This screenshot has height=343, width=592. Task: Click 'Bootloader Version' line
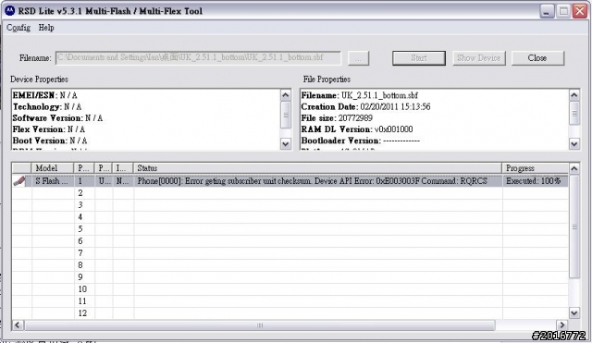360,141
